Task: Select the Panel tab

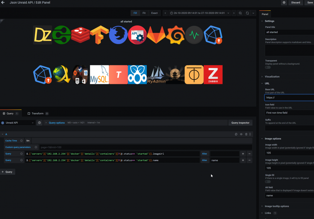Action: pos(265,14)
